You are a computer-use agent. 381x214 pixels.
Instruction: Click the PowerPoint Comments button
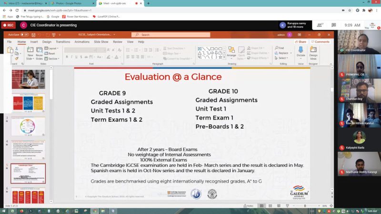pyautogui.click(x=321, y=42)
